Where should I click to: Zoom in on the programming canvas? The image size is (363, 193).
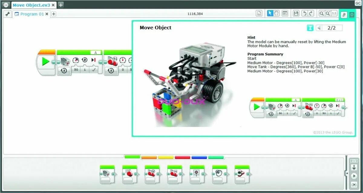(x=328, y=13)
